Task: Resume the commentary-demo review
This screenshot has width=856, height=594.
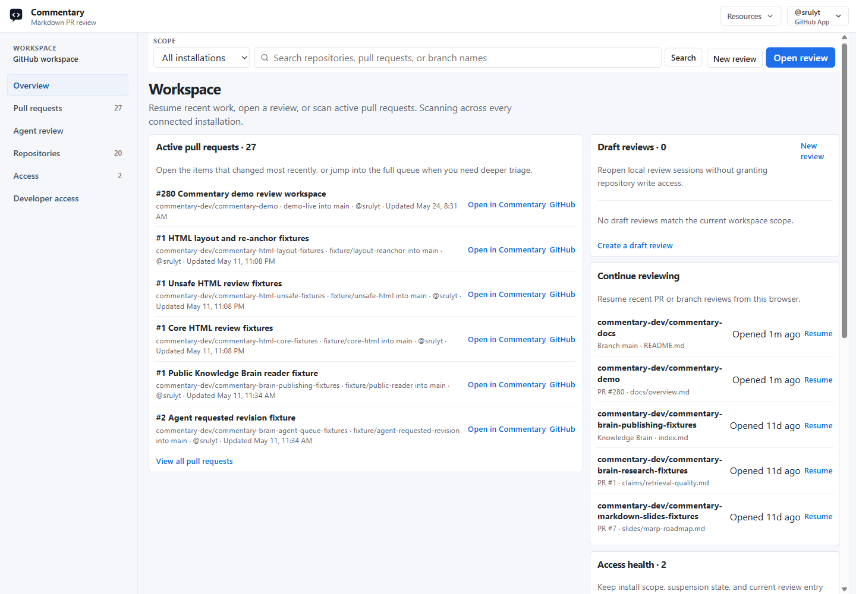Action: click(x=818, y=380)
